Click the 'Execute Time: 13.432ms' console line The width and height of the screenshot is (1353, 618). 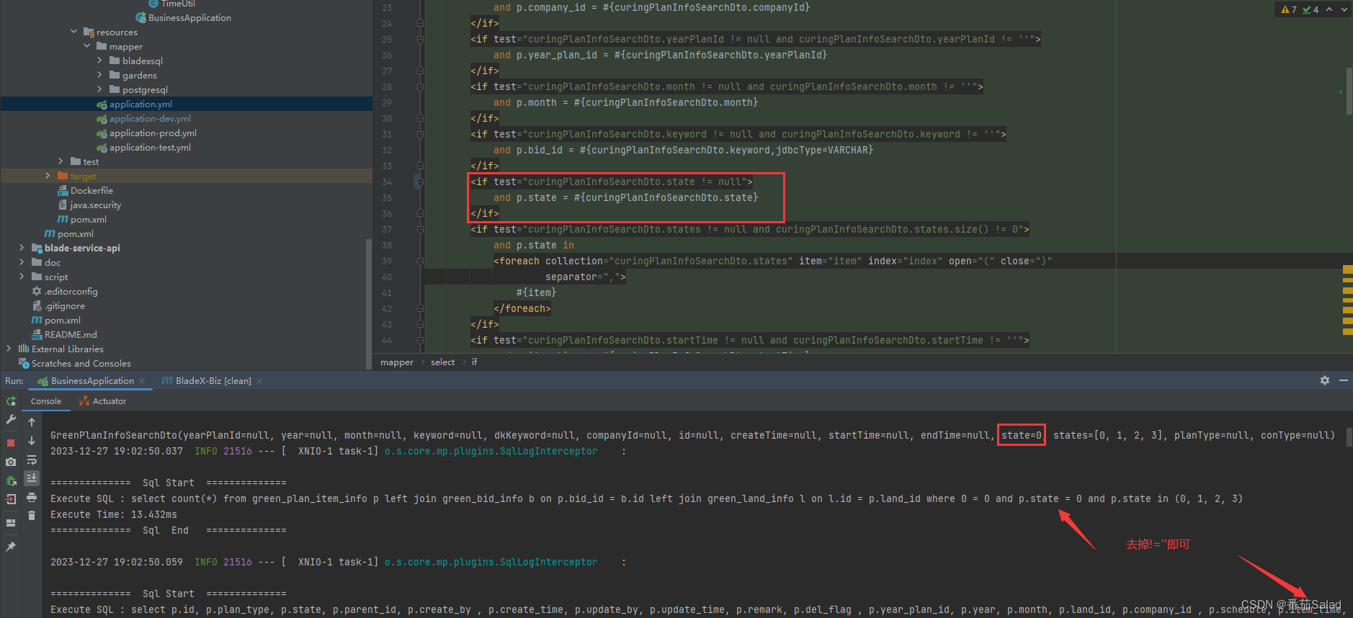[114, 514]
